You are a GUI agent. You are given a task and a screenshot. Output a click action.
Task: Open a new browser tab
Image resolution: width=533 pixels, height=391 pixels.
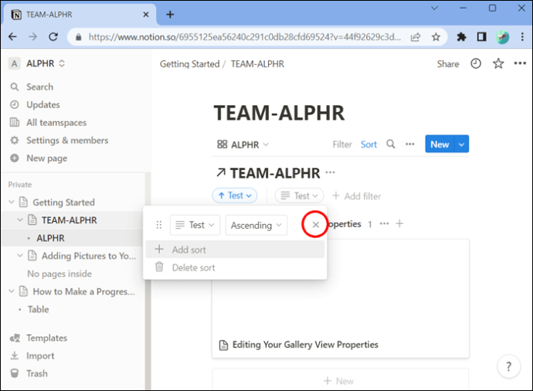170,14
